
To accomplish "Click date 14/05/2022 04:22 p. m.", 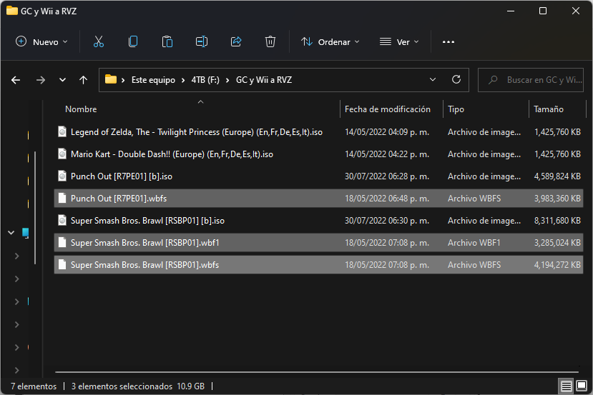I will click(387, 154).
